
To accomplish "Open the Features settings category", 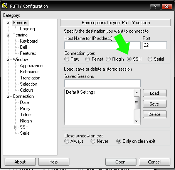I will [x=28, y=53].
